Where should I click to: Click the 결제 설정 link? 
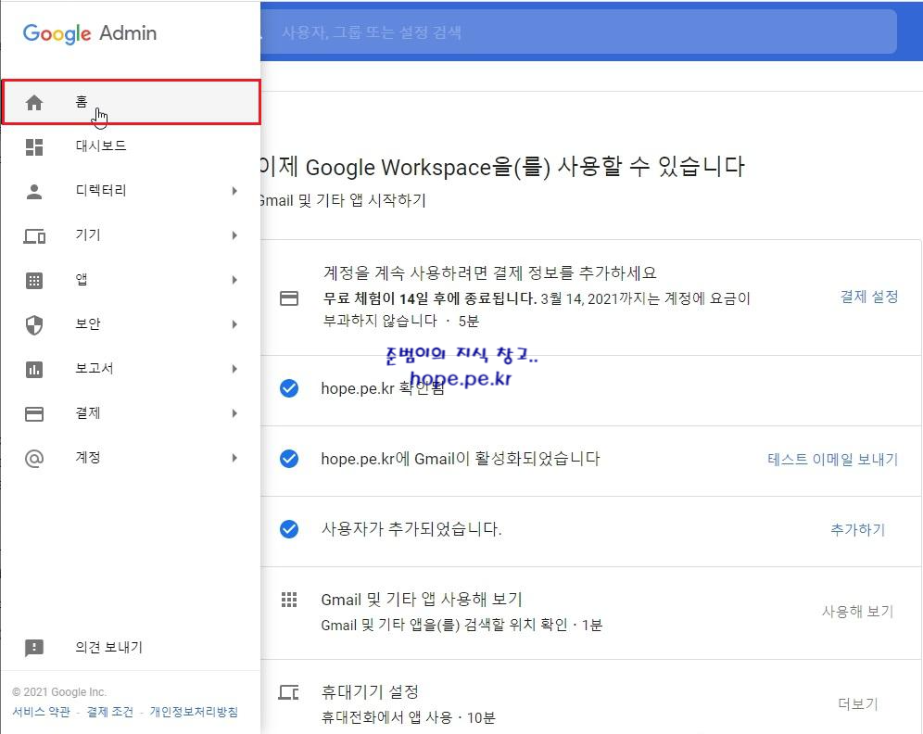point(869,297)
